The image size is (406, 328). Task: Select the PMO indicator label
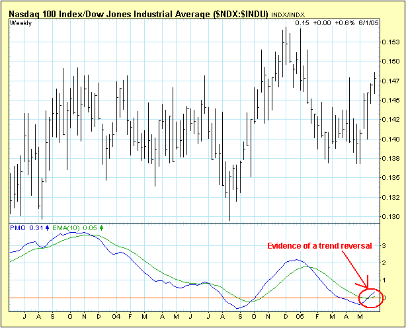point(18,227)
